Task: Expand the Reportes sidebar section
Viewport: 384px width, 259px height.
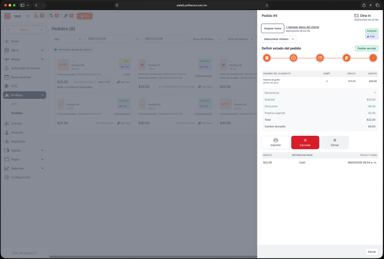Action: 24,168
